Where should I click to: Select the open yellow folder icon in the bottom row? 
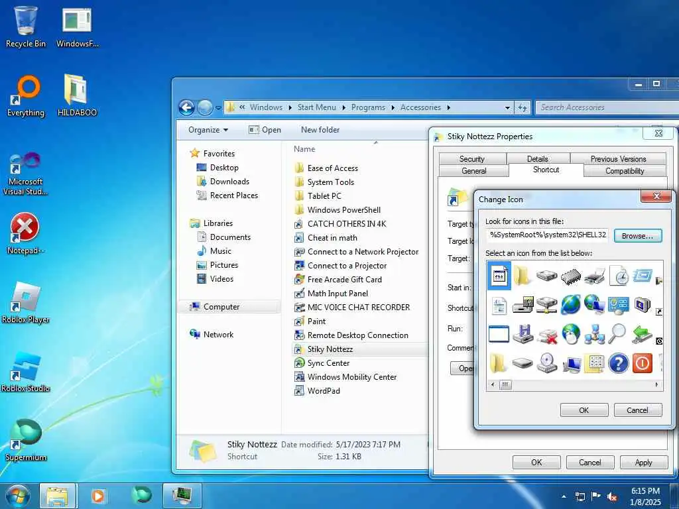[x=498, y=363]
